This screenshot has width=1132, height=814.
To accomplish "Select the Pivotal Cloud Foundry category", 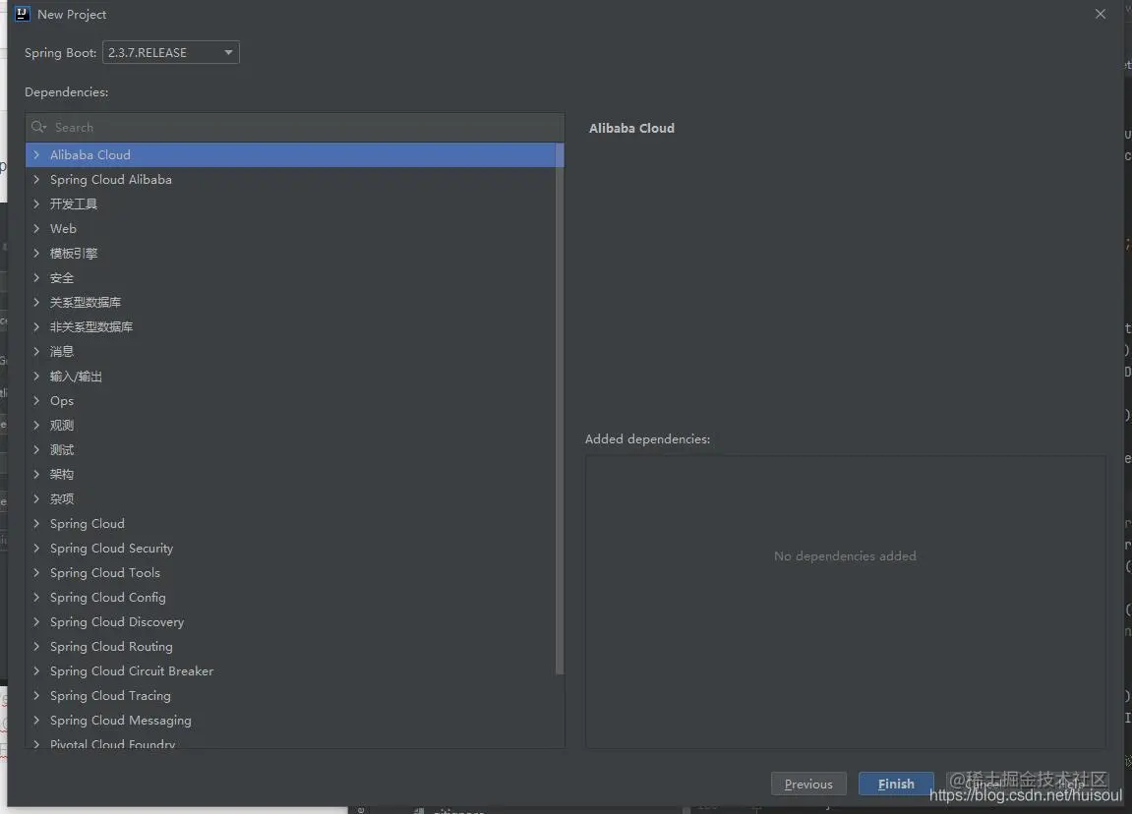I will pyautogui.click(x=290, y=741).
